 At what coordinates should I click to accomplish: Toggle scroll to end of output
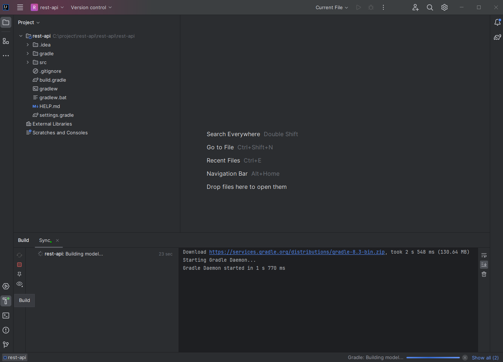click(x=484, y=265)
